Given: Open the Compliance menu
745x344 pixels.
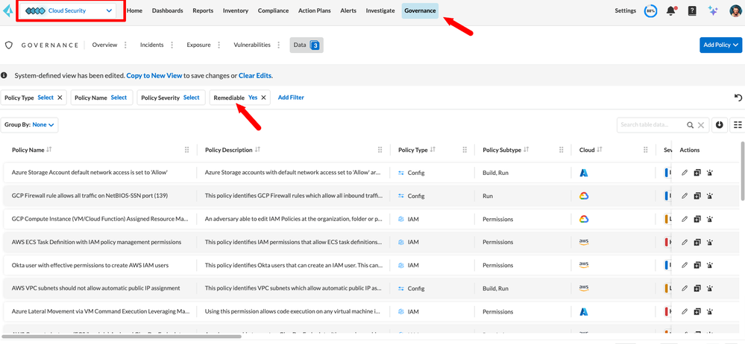Looking at the screenshot, I should pos(273,11).
